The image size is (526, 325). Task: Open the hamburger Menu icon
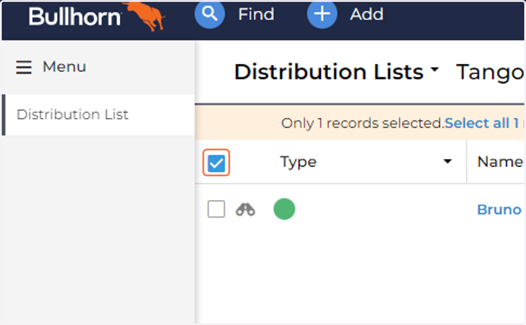tap(24, 67)
